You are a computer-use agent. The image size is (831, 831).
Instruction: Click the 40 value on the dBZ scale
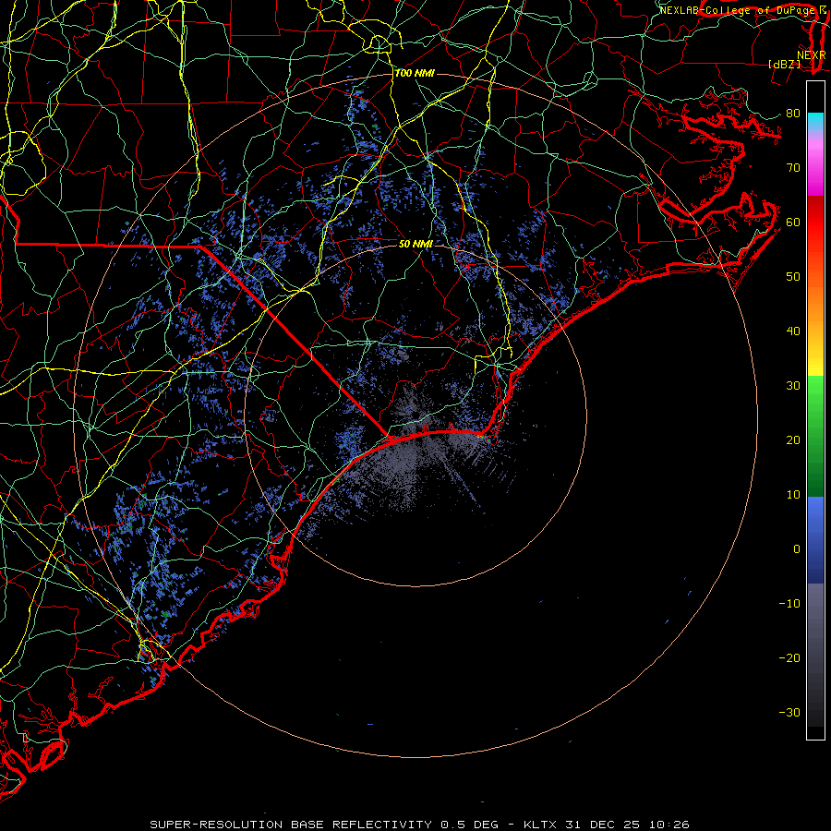pyautogui.click(x=793, y=331)
